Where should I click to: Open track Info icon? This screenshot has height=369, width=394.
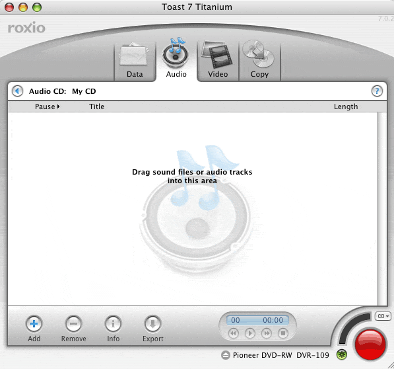tap(113, 323)
